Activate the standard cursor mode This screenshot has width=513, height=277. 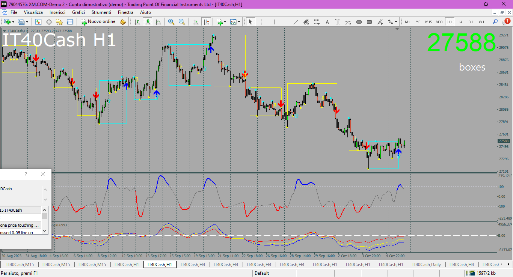click(x=250, y=22)
